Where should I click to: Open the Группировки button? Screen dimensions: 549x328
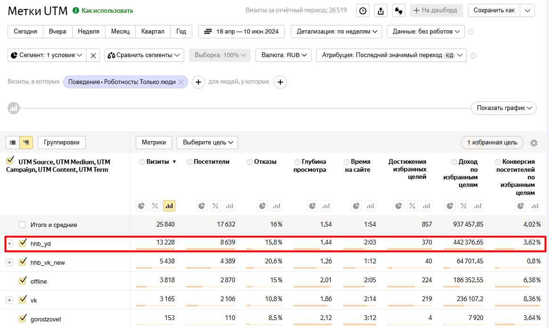coord(62,143)
